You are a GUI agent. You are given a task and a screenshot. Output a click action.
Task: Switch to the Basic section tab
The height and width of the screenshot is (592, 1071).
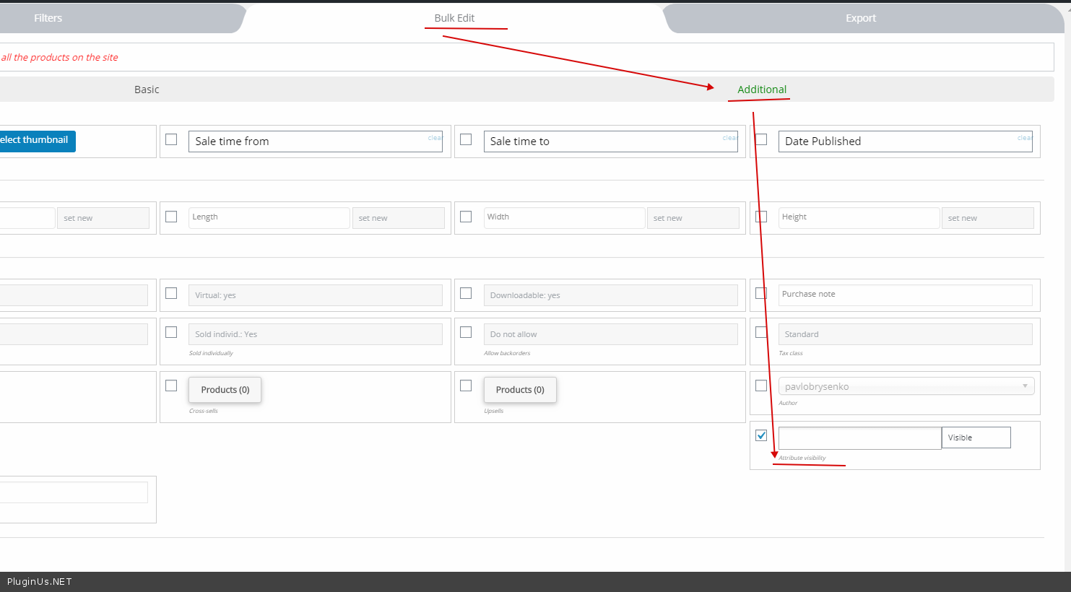pyautogui.click(x=147, y=90)
